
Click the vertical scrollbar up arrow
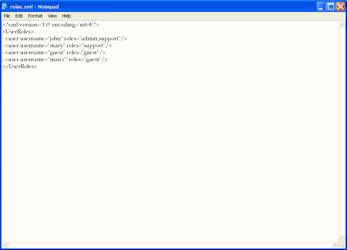coord(341,24)
